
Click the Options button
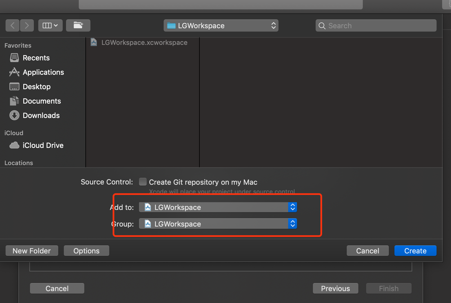(x=87, y=251)
